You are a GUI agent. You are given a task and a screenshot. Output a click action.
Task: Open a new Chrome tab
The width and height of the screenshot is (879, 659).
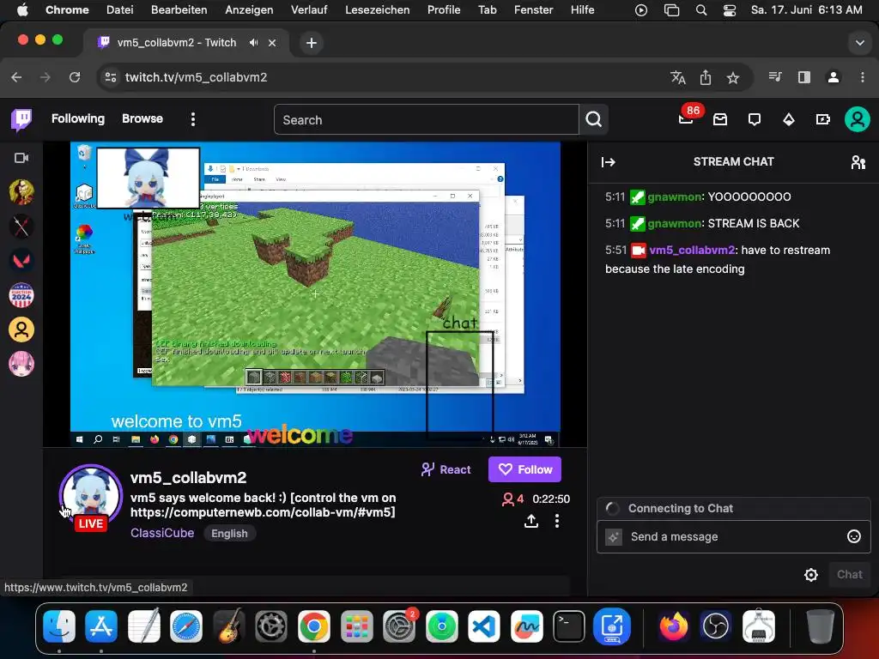click(x=311, y=43)
